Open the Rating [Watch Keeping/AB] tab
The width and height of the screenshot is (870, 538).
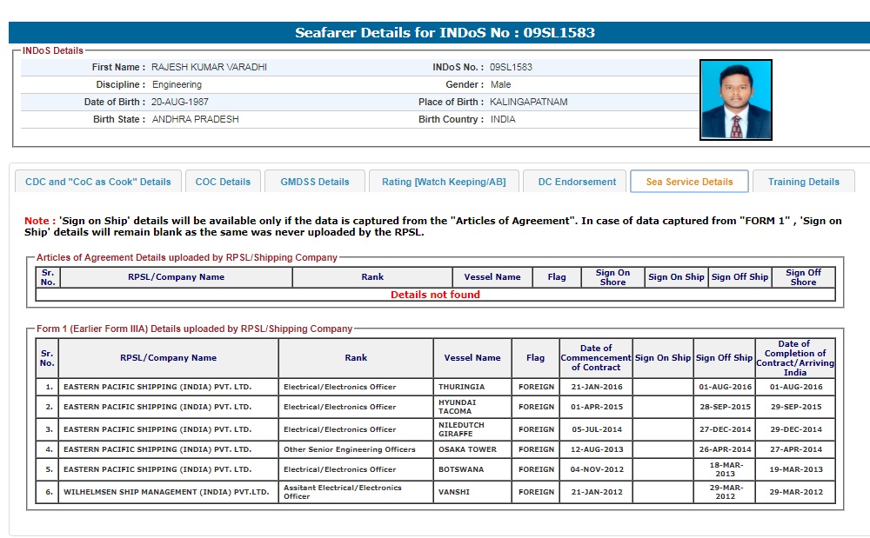[444, 182]
